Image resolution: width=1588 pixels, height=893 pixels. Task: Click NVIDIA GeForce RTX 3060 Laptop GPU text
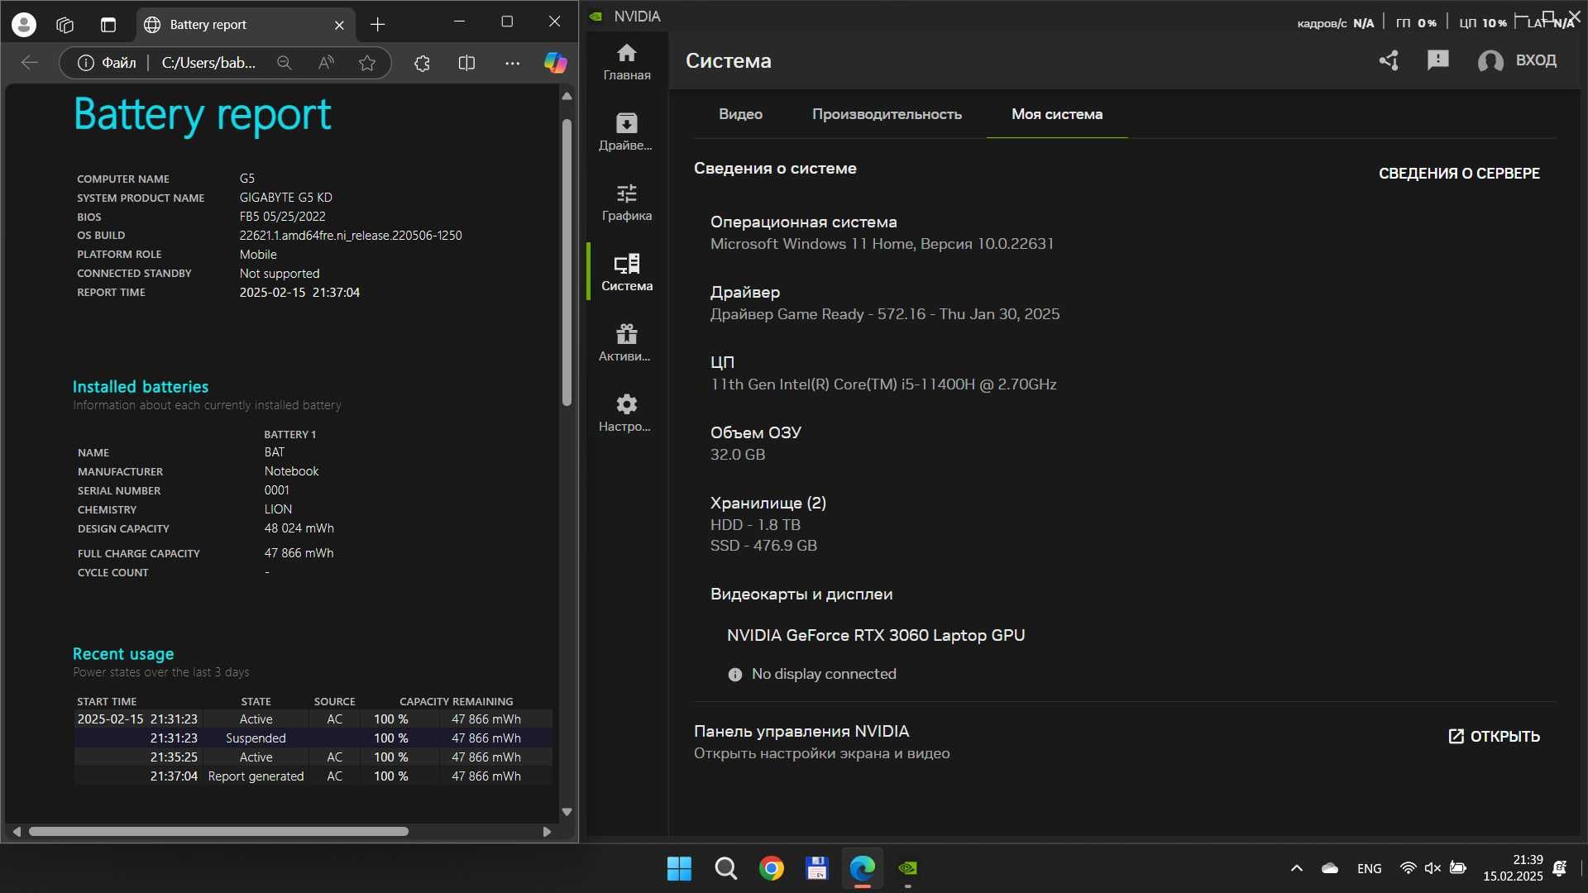[x=876, y=635]
